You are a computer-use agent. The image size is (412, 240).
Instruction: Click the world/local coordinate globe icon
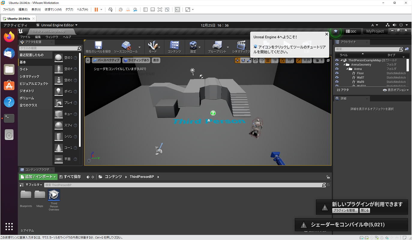point(256,60)
